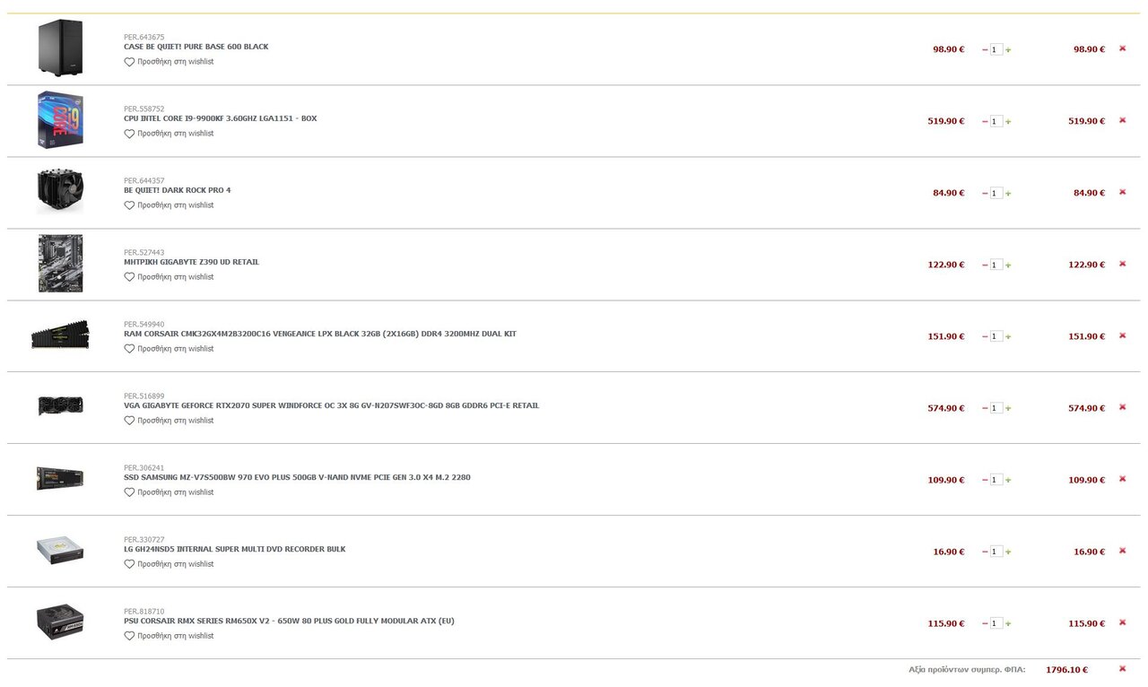Edit quantity field for Corsair RM650X PSU
Image resolution: width=1148 pixels, height=687 pixels.
click(996, 624)
